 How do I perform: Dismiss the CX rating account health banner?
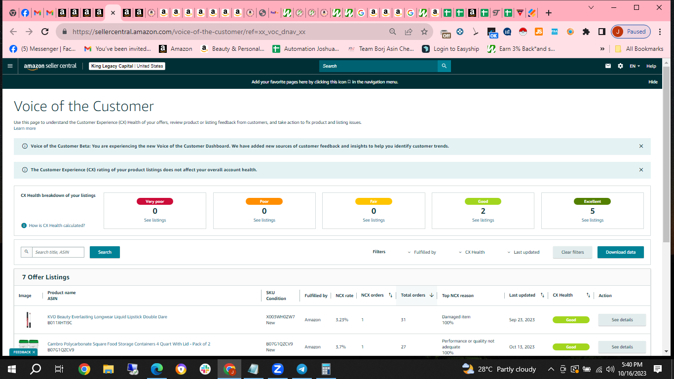[641, 170]
